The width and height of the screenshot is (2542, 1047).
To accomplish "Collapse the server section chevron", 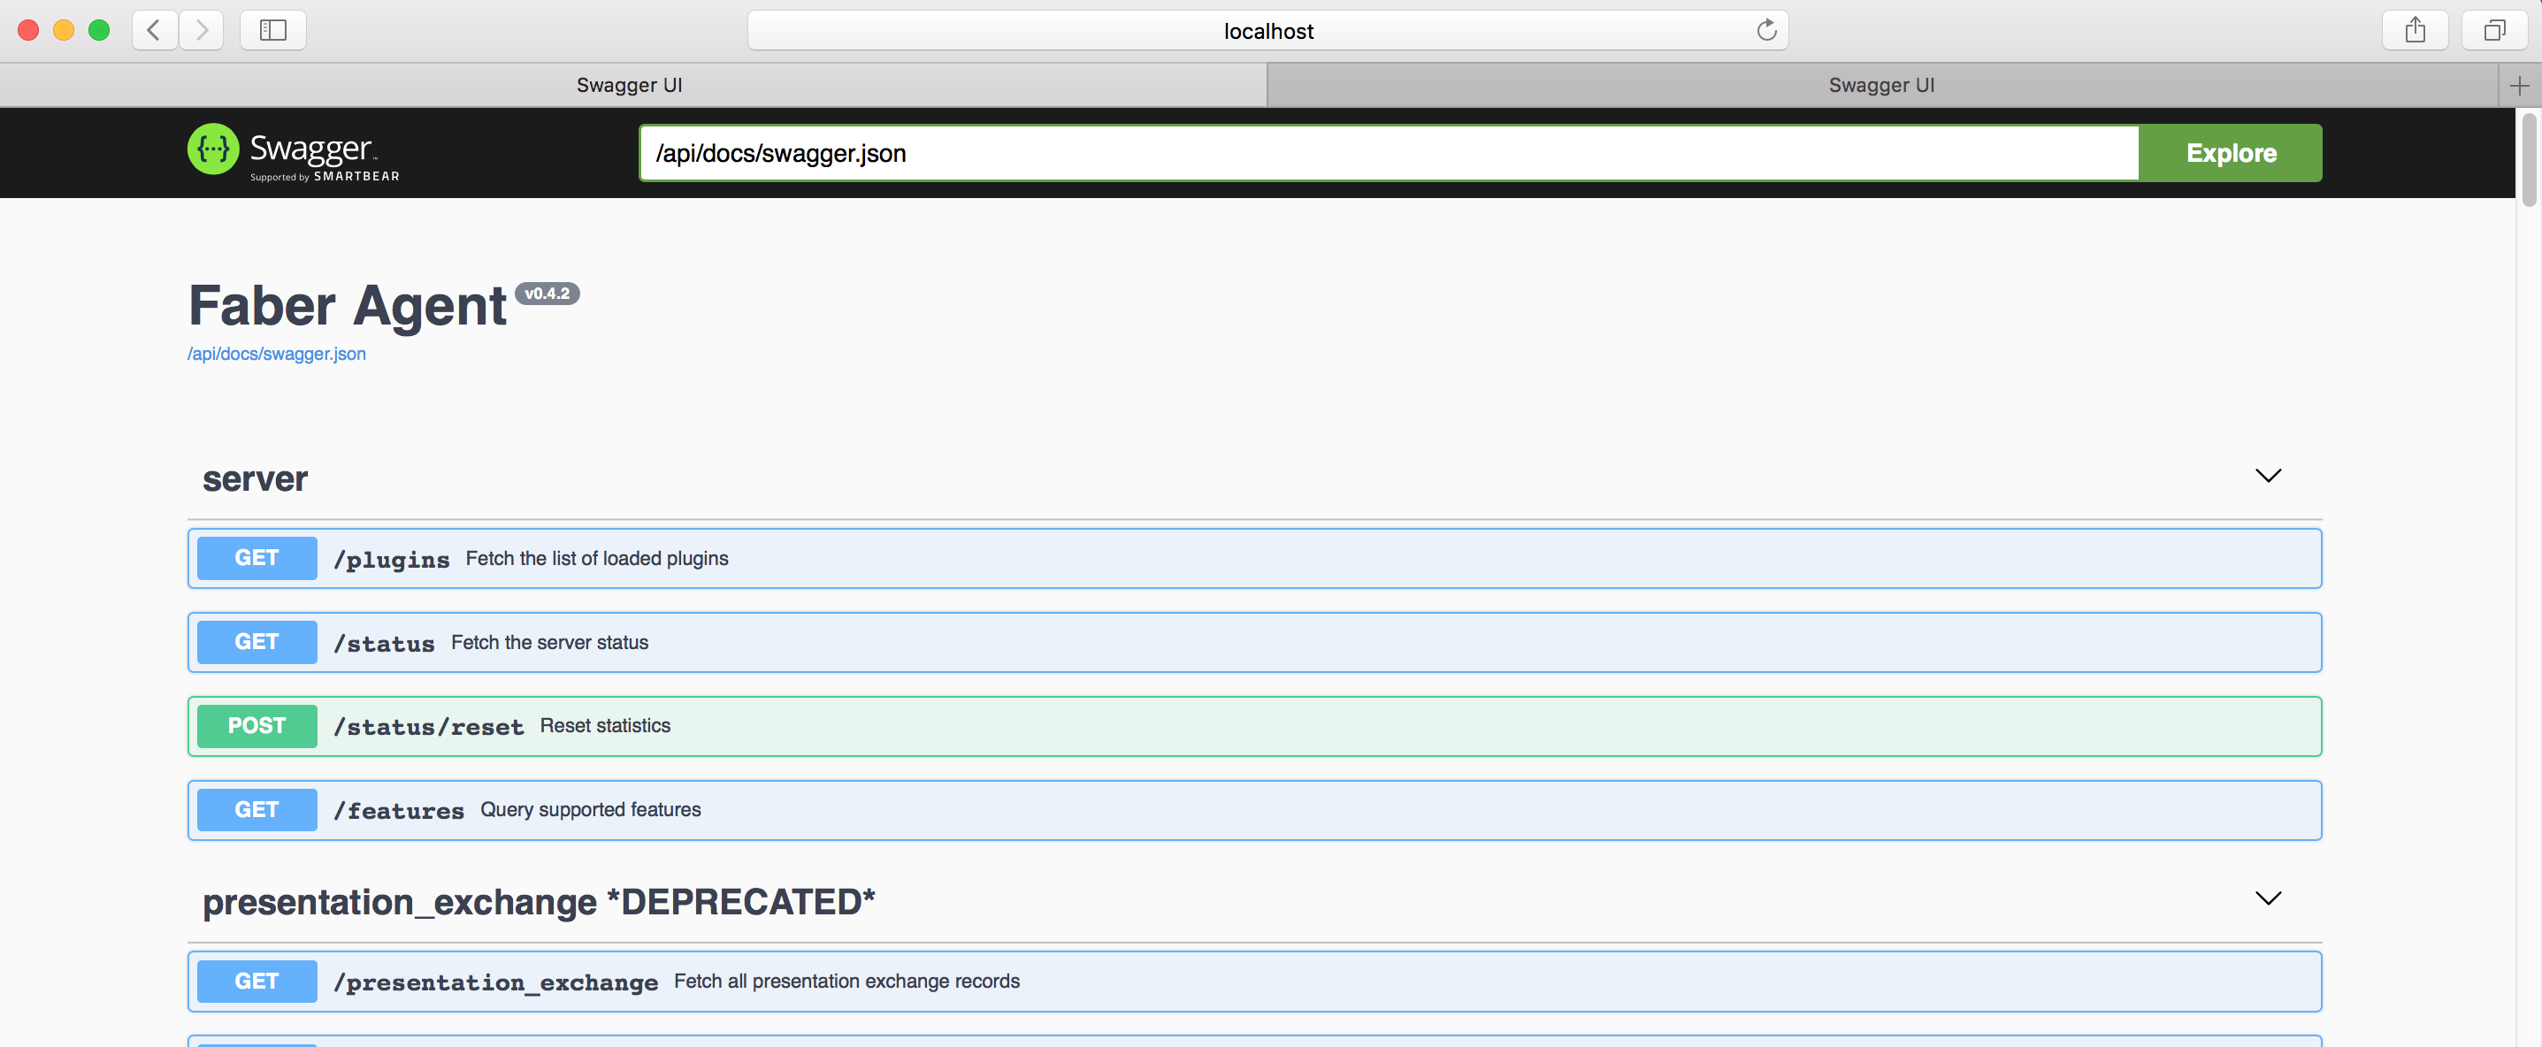I will pos(2268,476).
